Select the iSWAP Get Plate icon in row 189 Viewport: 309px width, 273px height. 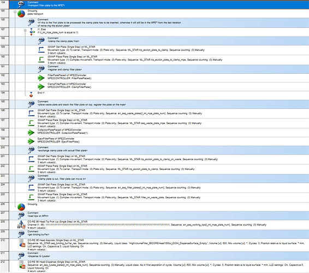(x=41, y=50)
